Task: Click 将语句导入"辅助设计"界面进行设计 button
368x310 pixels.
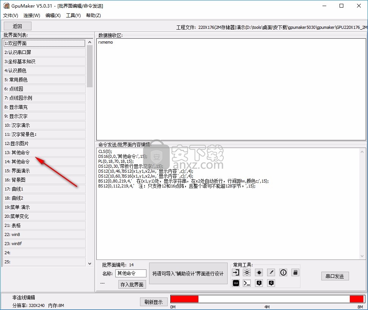Action: click(188, 274)
